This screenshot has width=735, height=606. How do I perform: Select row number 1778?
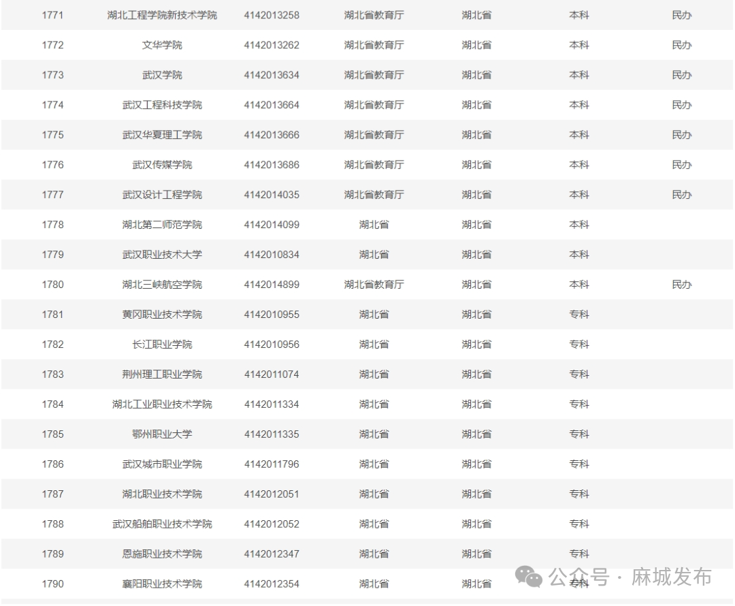click(x=52, y=225)
